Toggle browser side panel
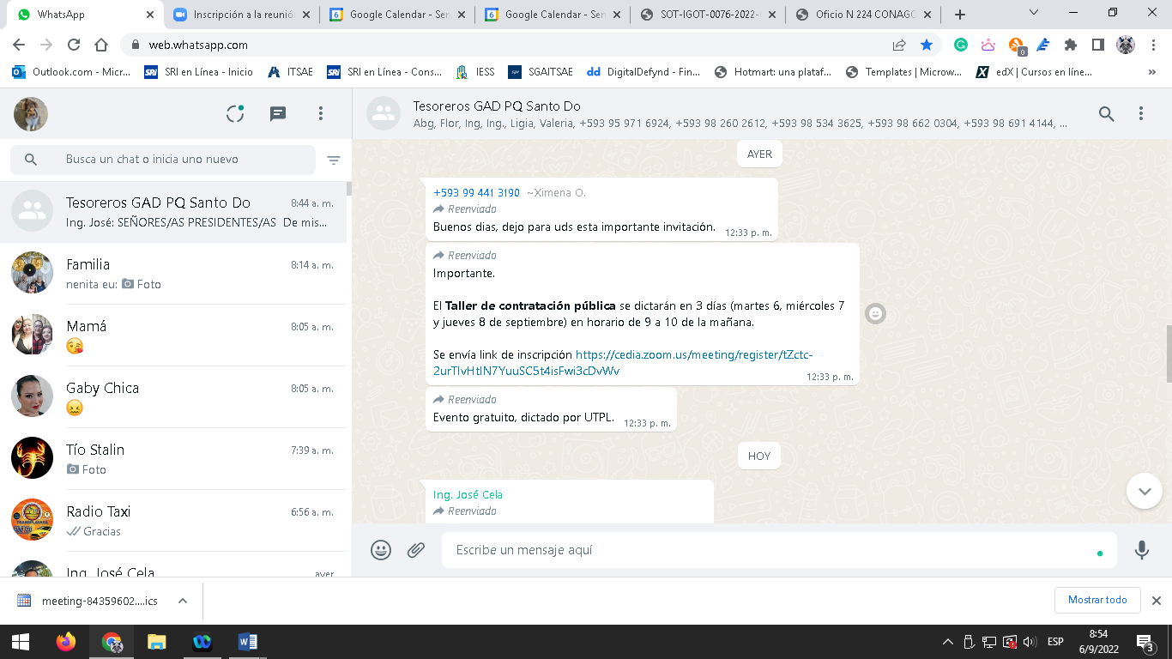Viewport: 1172px width, 659px height. (1097, 45)
